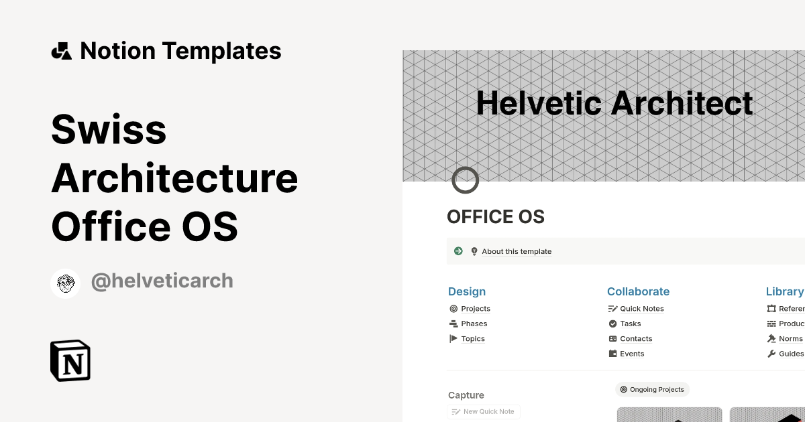Click the Guides wrench icon under Library

point(772,353)
